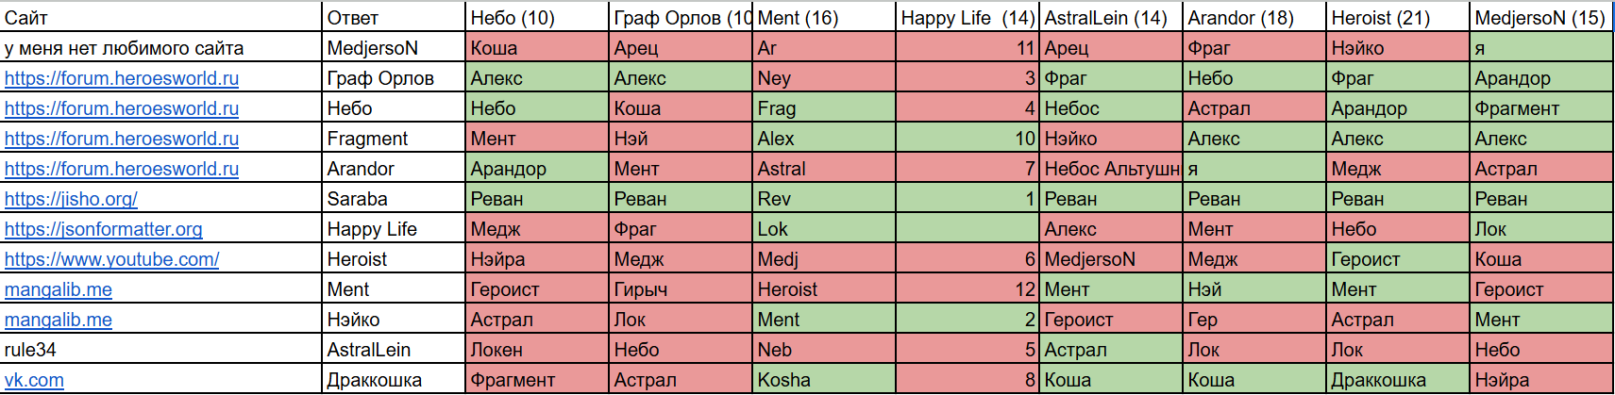Click the rule34 cell
Screen dimensions: 1615x395
pyautogui.click(x=160, y=350)
